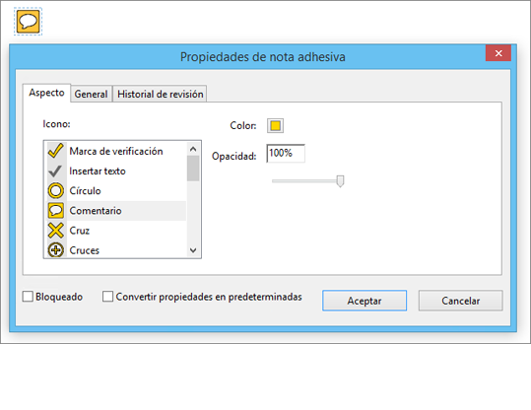Choose the Círculo ring icon
This screenshot has width=531, height=410.
(56, 190)
